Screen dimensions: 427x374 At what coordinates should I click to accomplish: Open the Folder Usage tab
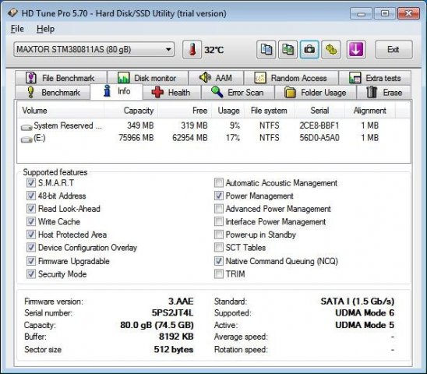[x=316, y=93]
